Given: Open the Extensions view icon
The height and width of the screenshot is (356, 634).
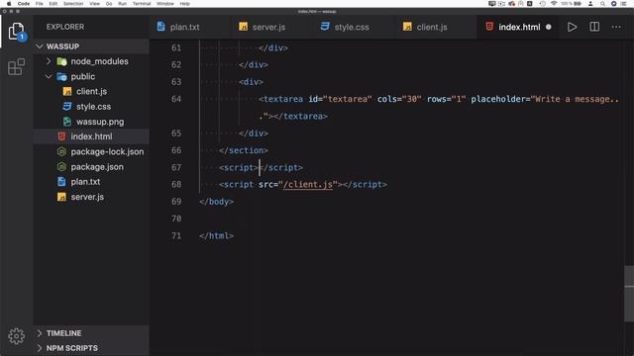Looking at the screenshot, I should 16,66.
